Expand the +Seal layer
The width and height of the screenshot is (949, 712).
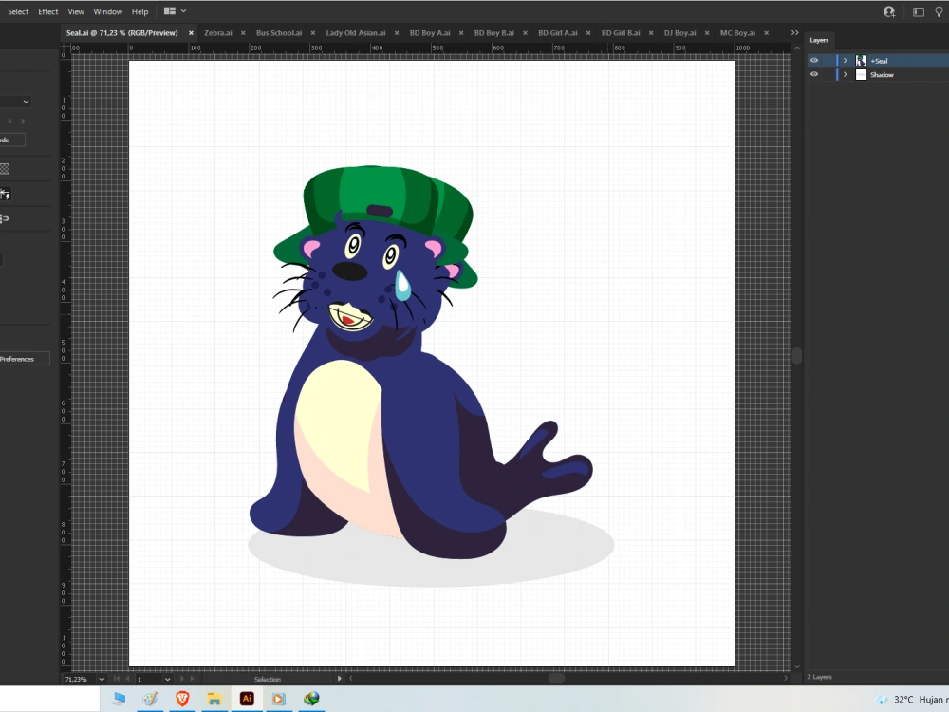point(845,61)
